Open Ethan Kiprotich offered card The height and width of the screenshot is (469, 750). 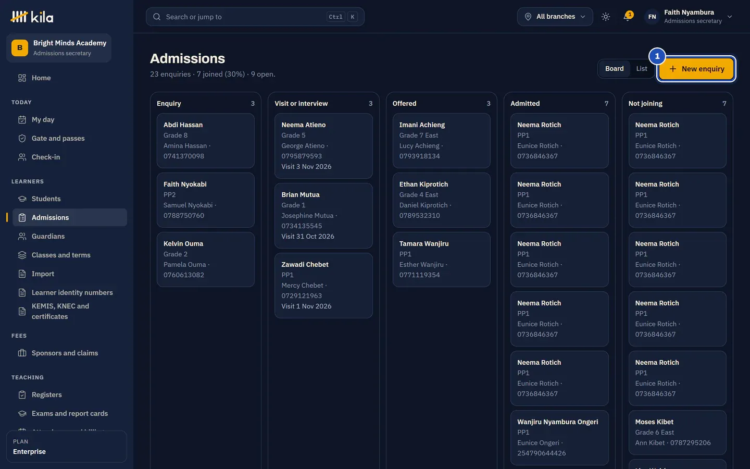tap(441, 200)
